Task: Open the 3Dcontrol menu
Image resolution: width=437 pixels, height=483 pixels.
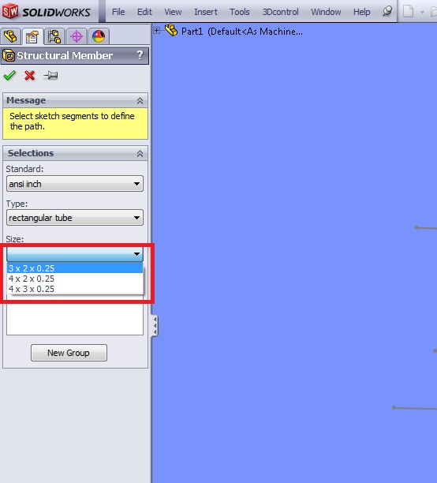Action: coord(280,12)
